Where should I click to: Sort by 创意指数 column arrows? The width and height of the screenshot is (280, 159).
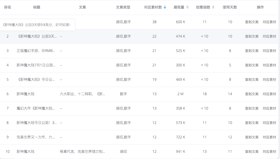tap(213, 7)
